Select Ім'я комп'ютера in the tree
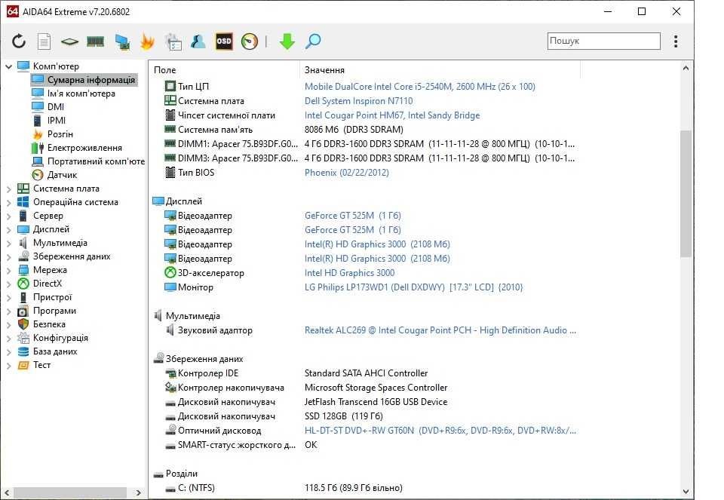This screenshot has height=500, width=724. tap(81, 94)
